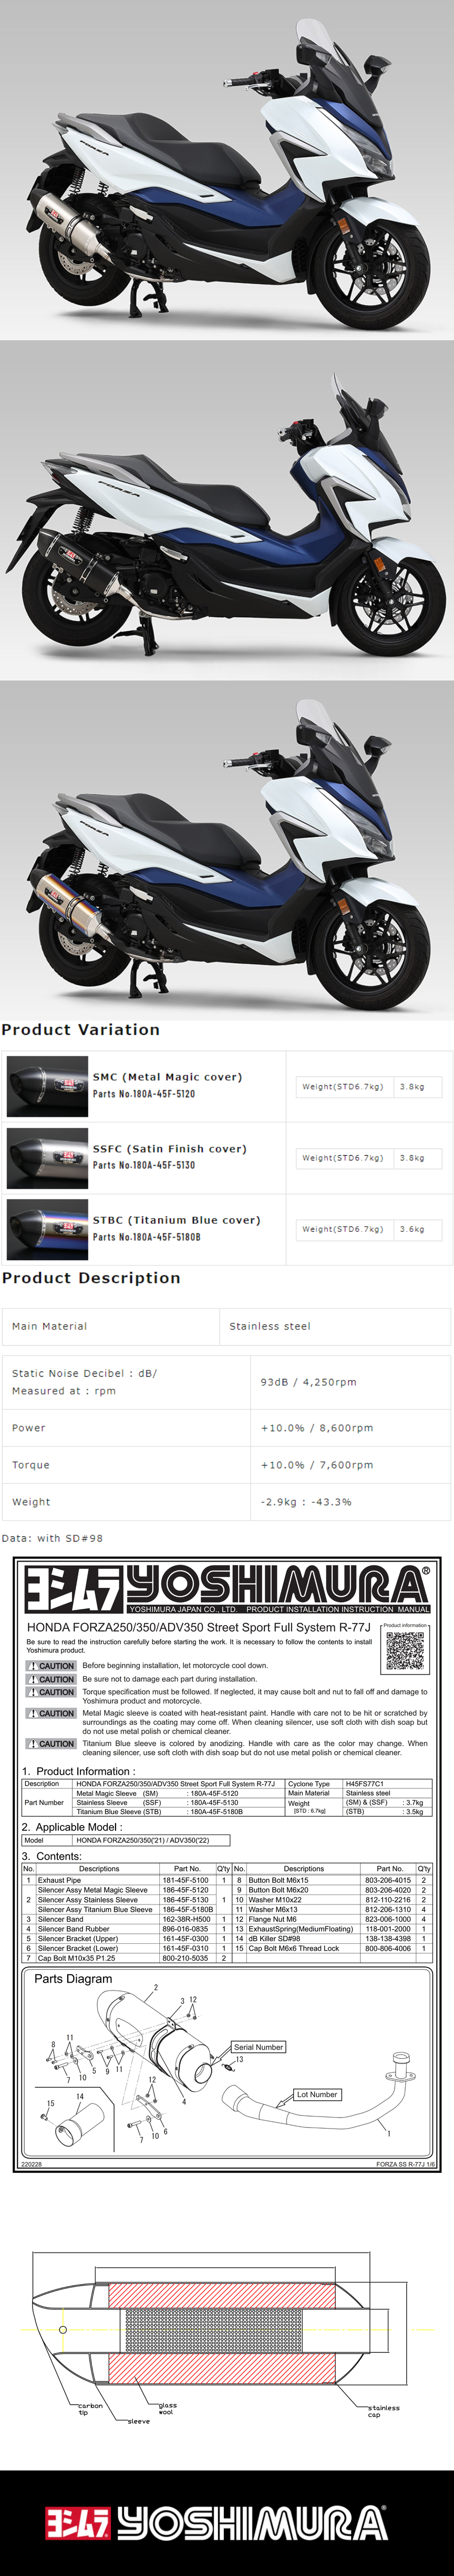Click the STBC weight value 3.6kg
The image size is (454, 2576).
[x=412, y=1229]
